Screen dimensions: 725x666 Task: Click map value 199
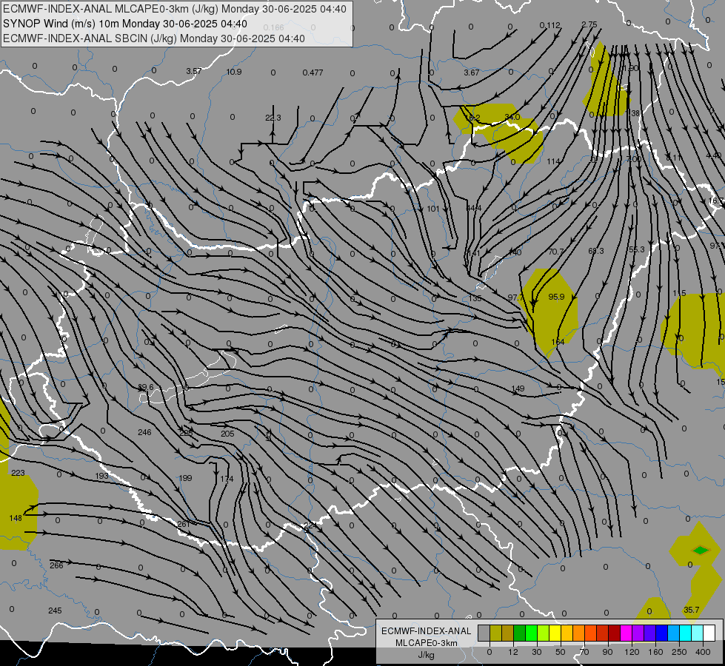pyautogui.click(x=185, y=478)
